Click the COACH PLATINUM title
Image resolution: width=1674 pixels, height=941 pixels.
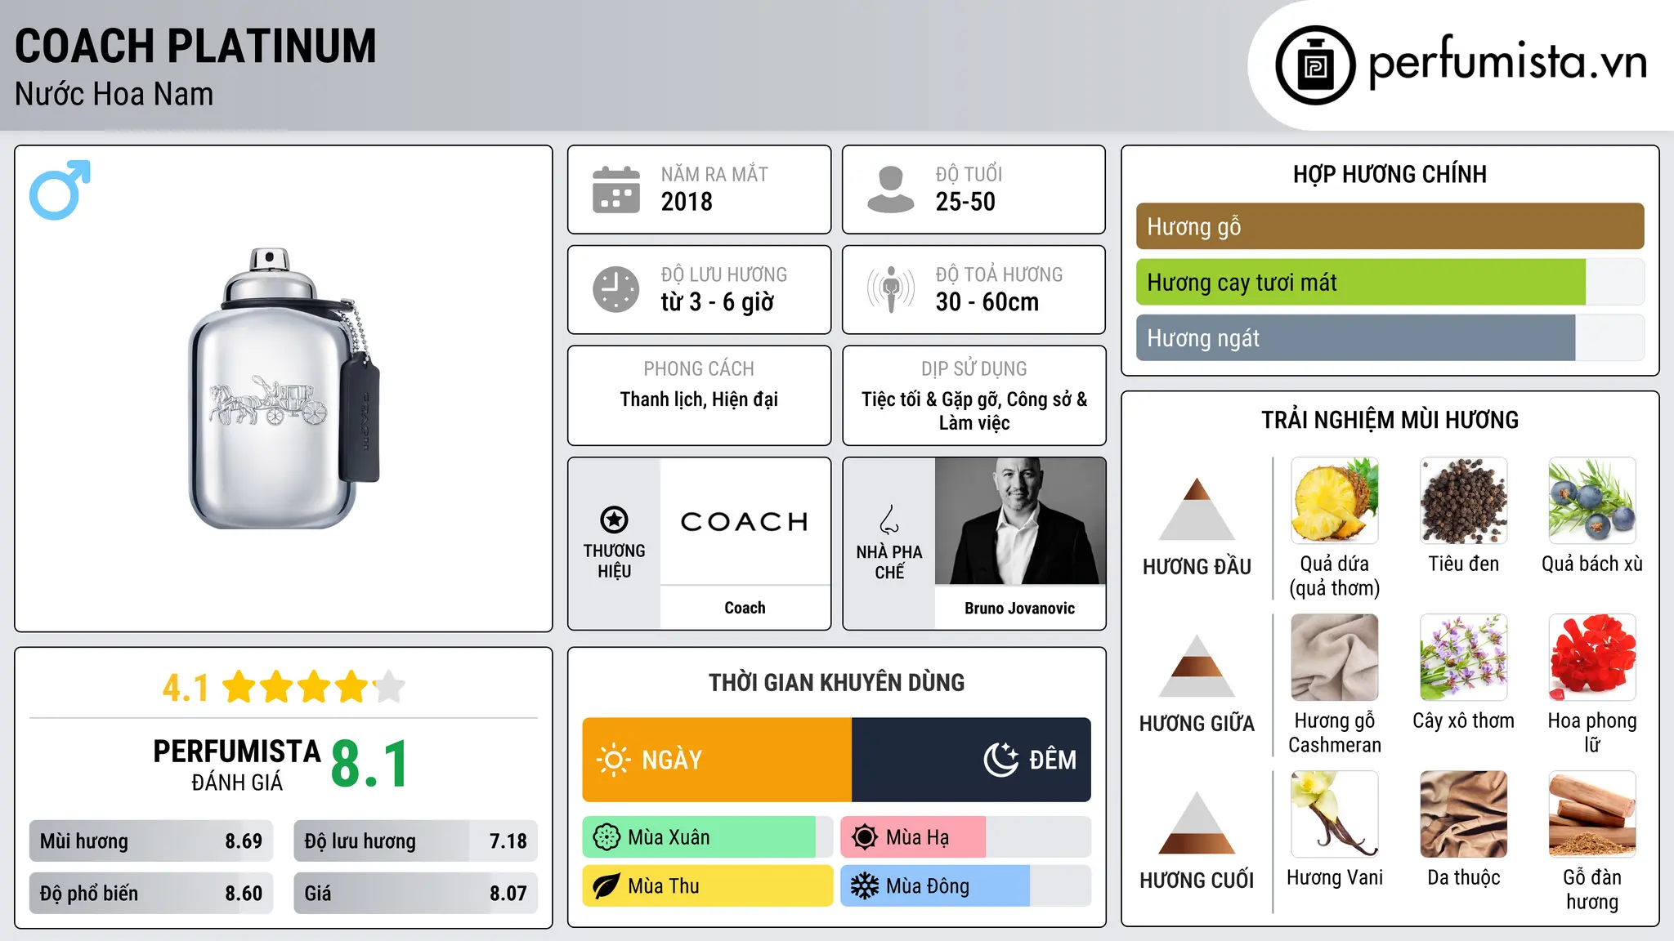coord(195,47)
